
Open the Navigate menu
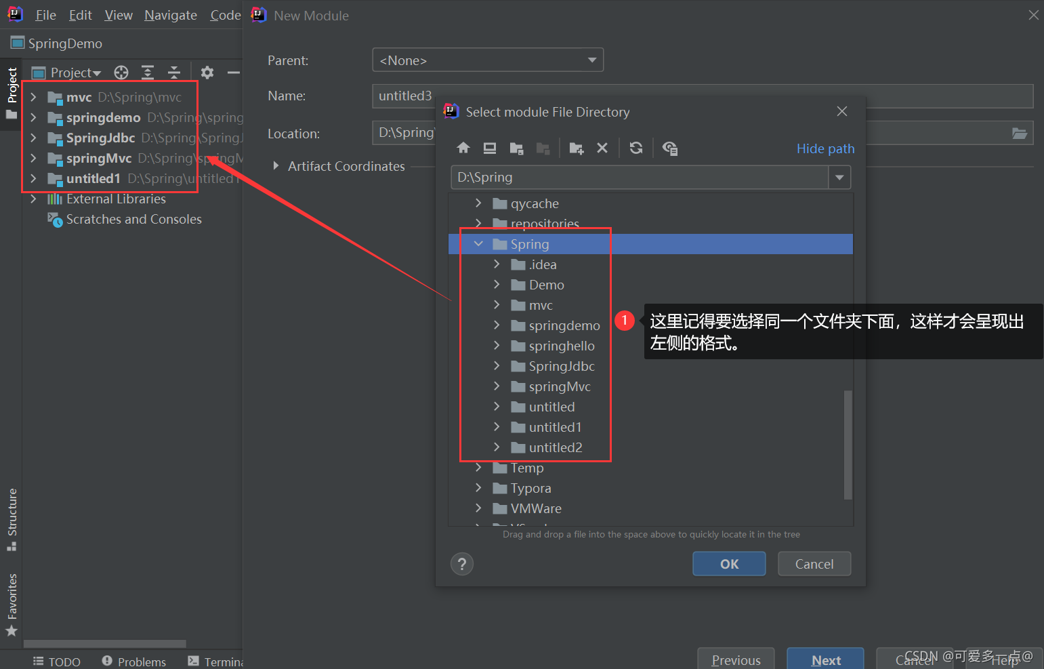170,15
